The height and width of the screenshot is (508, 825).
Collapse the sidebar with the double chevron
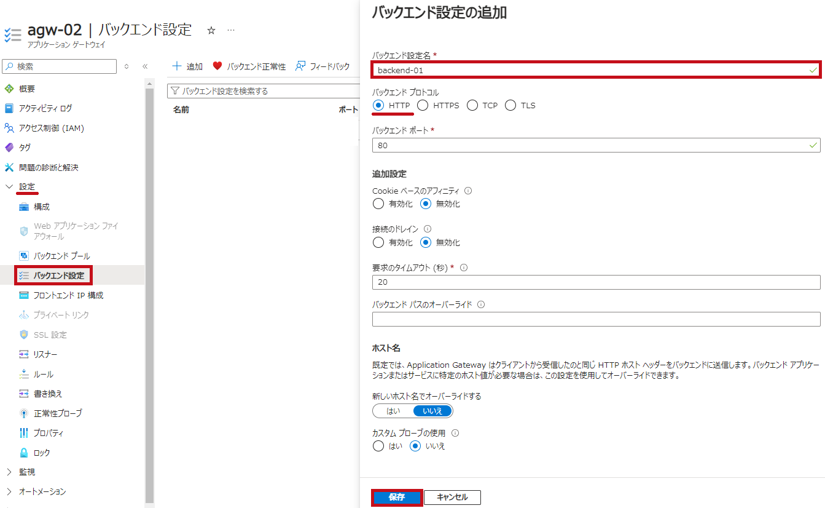145,66
